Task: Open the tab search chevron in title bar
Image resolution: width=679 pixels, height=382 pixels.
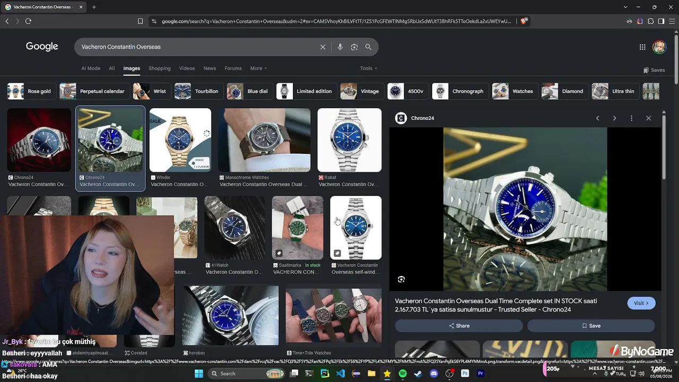Action: (x=625, y=7)
